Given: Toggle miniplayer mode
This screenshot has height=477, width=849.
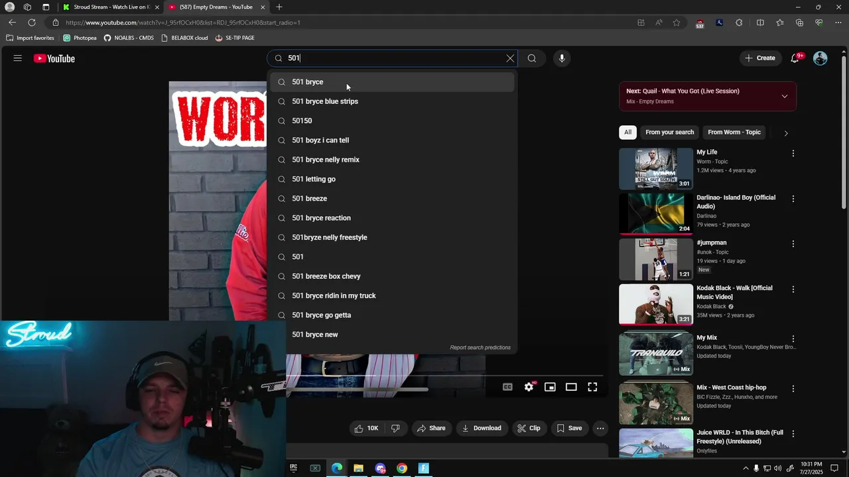Looking at the screenshot, I should click(x=550, y=387).
